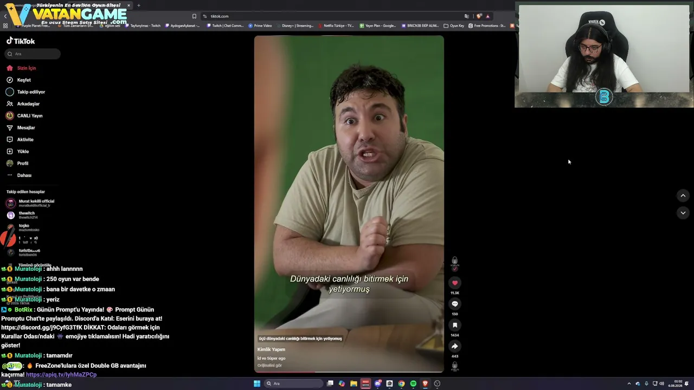
Task: Open Netflix Türkiye bookmark
Action: click(x=336, y=25)
